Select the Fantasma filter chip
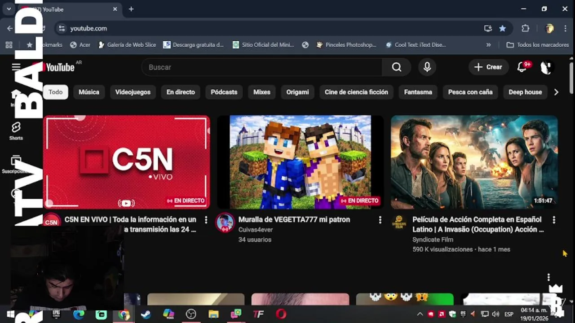The width and height of the screenshot is (575, 323). pyautogui.click(x=418, y=92)
